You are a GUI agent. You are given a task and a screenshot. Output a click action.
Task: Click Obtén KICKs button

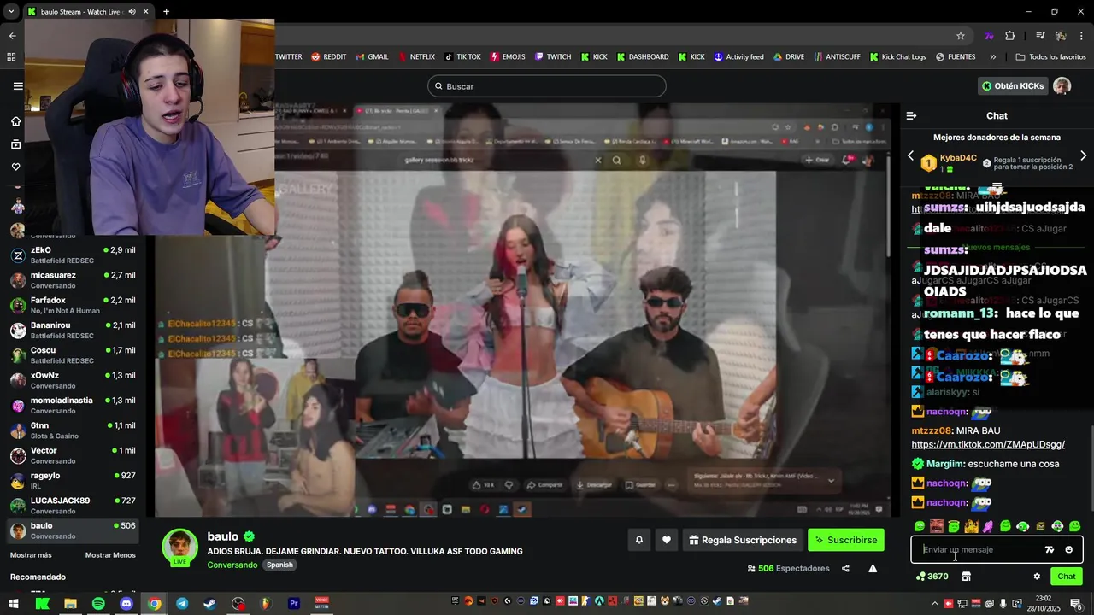click(1013, 85)
